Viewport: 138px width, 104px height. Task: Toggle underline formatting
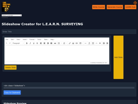34,43
